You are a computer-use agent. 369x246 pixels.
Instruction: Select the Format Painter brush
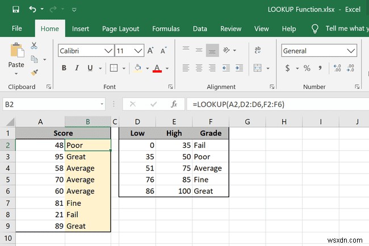(x=35, y=73)
